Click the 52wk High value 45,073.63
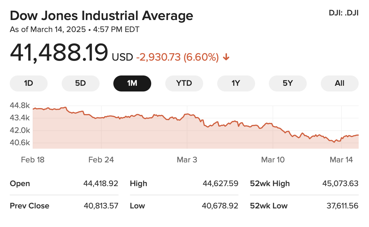This screenshot has height=227, width=369. 340,183
